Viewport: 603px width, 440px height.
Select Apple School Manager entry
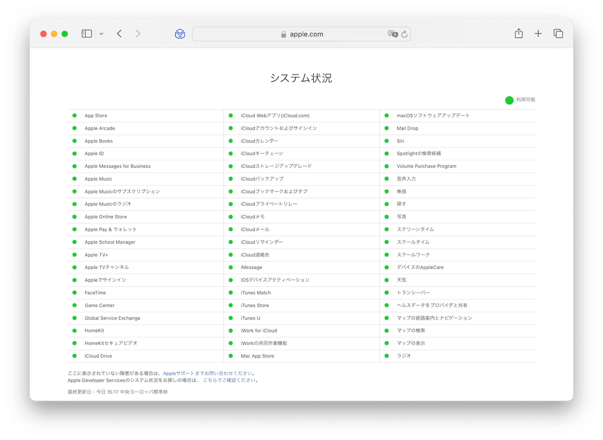pyautogui.click(x=110, y=242)
